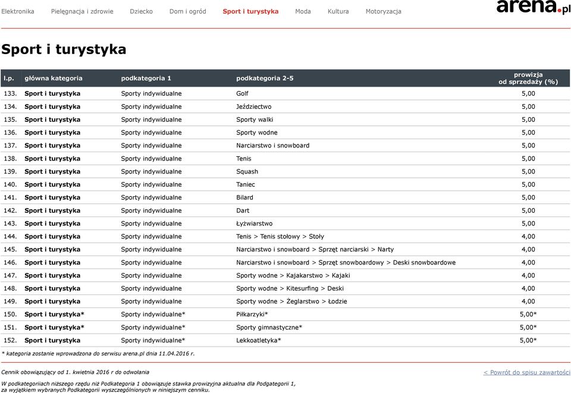
Task: Click the Cennik obowiązujący od 1. kwietnia note
Action: tap(75, 372)
